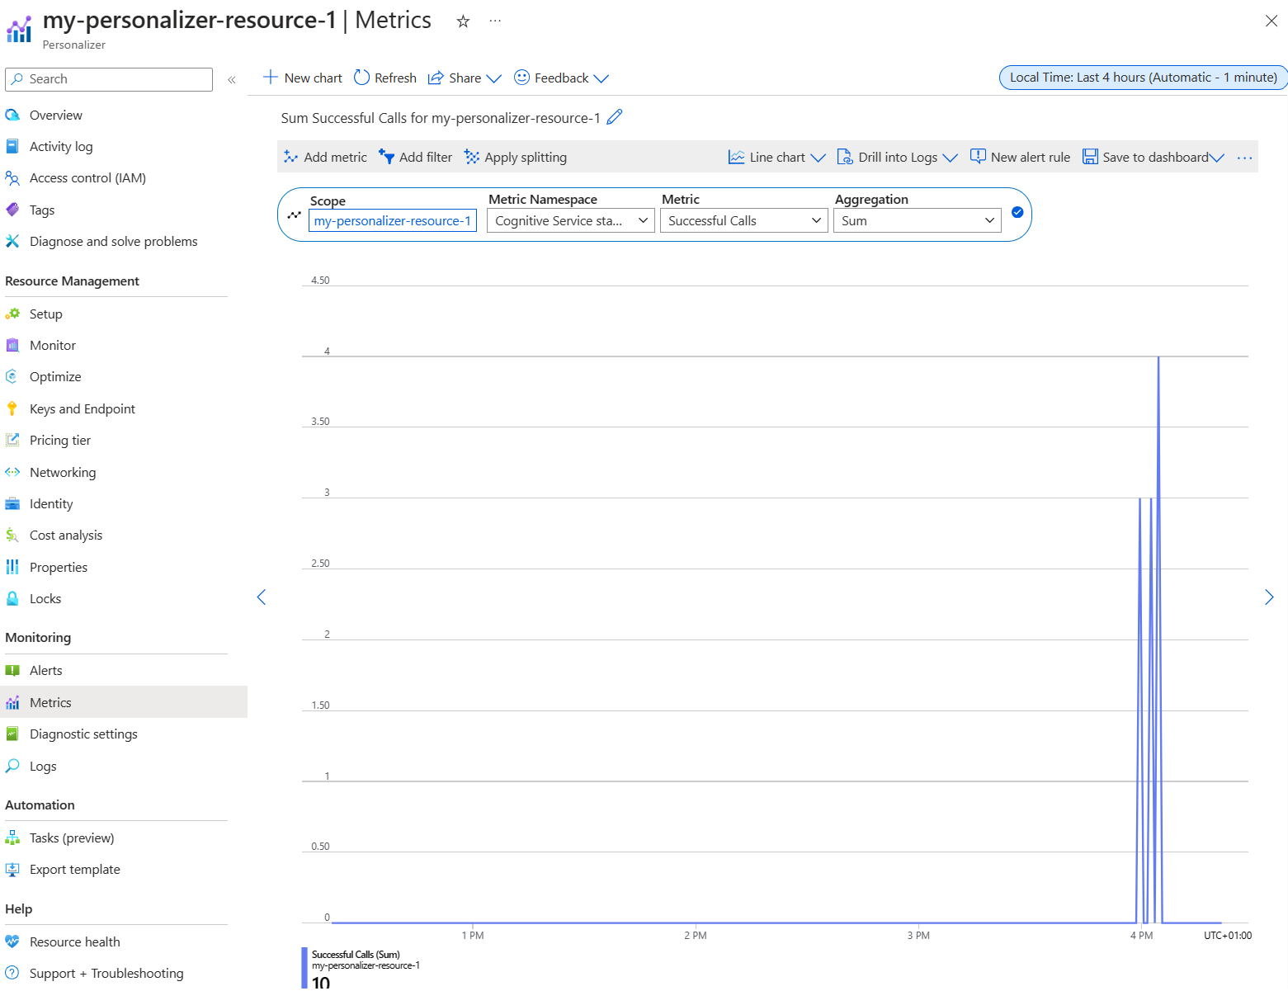Click Add metric
The height and width of the screenshot is (991, 1288).
coord(325,157)
